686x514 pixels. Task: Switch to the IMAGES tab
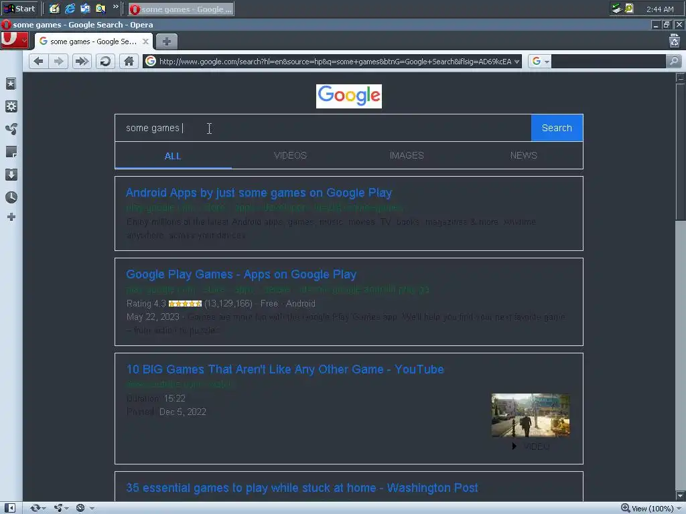(x=407, y=155)
